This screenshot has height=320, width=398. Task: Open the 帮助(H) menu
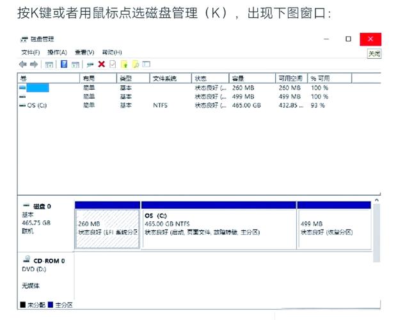112,52
